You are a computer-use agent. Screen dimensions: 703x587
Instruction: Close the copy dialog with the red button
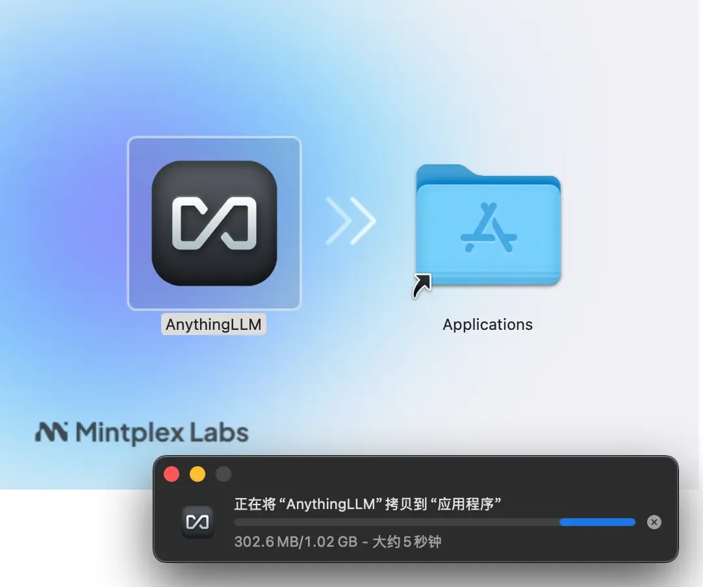coord(172,474)
